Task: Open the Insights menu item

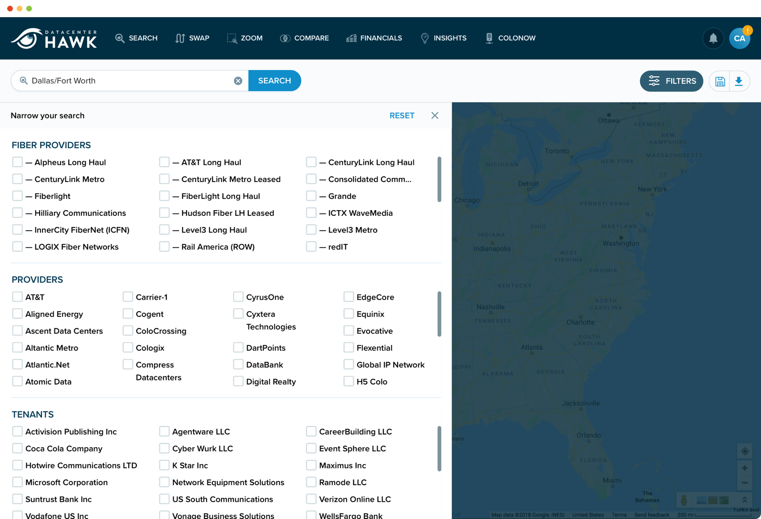Action: 443,38
